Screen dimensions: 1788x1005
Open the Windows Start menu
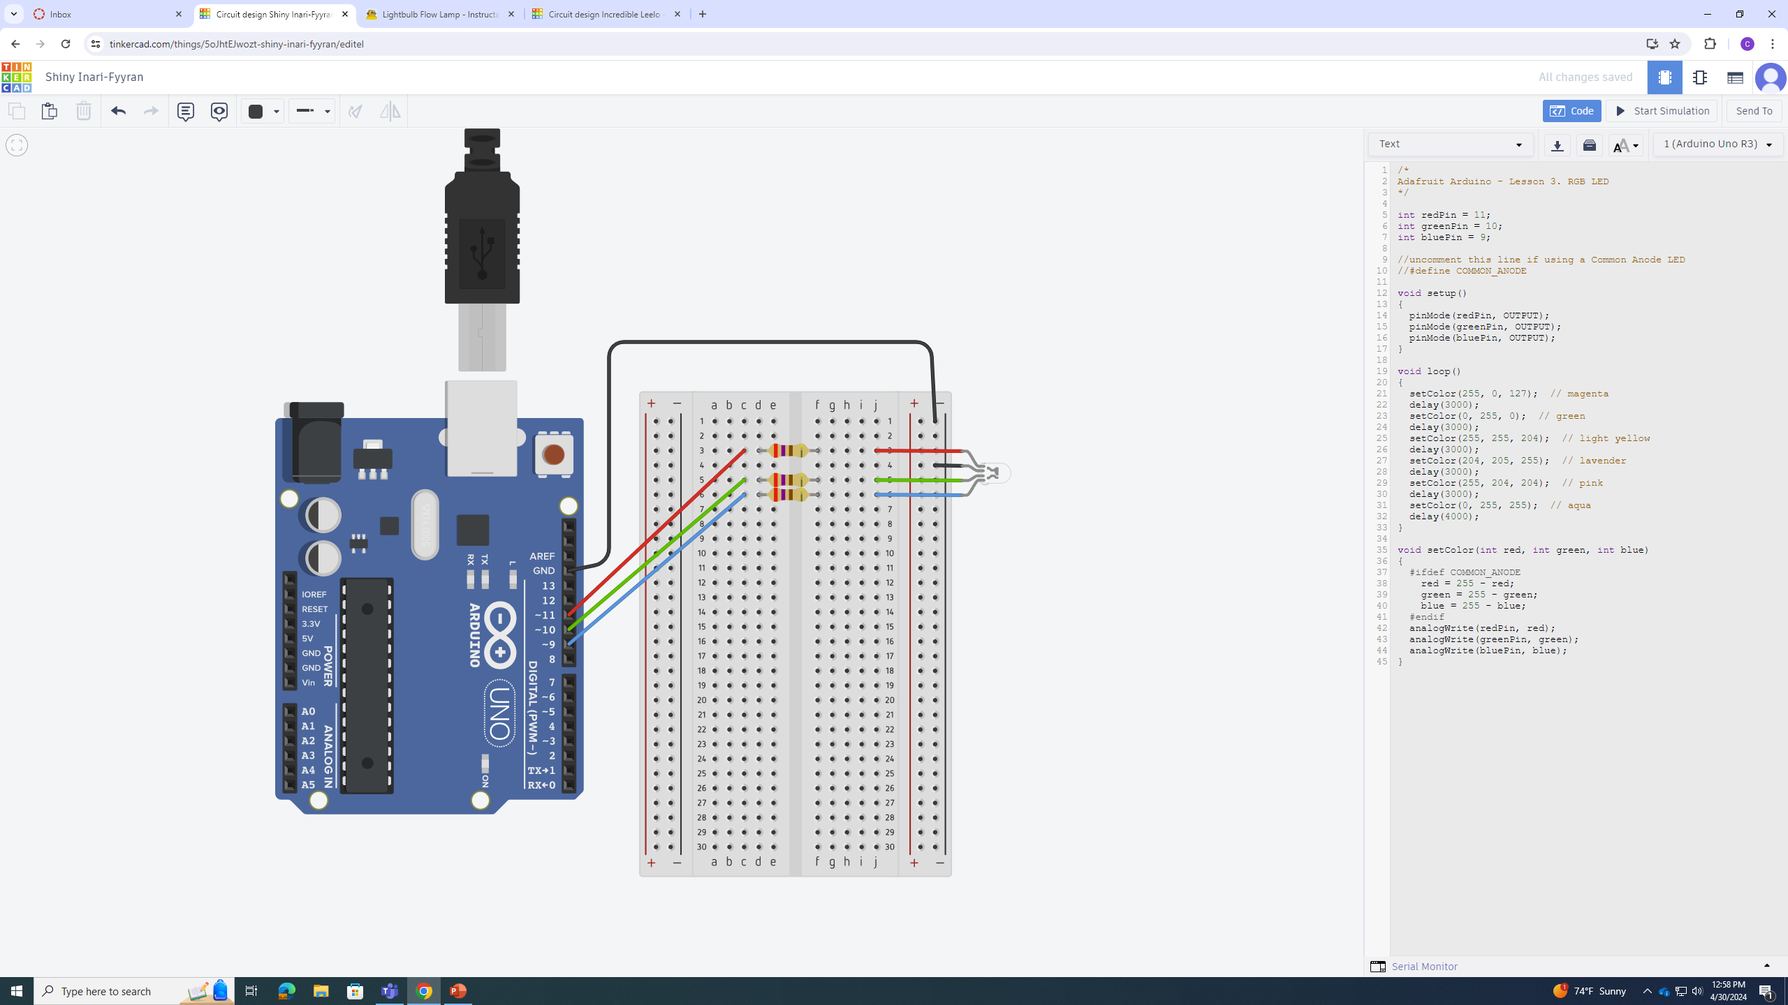pos(17,991)
